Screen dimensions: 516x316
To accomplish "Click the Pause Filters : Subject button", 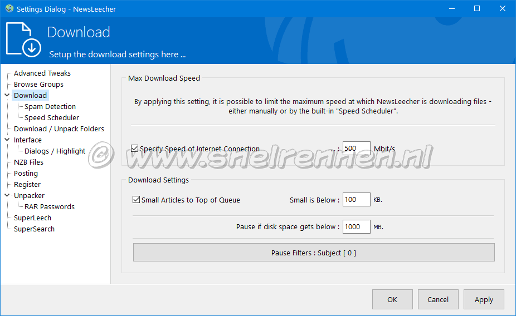I will pos(314,252).
